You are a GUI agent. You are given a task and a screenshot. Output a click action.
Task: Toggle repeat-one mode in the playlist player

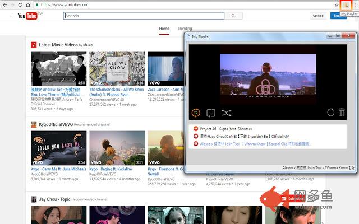coord(211,113)
